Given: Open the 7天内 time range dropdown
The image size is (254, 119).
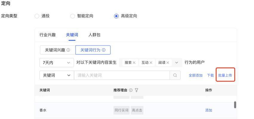Looking at the screenshot, I should [57, 63].
